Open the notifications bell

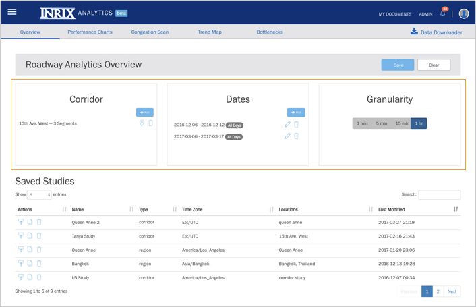click(442, 13)
